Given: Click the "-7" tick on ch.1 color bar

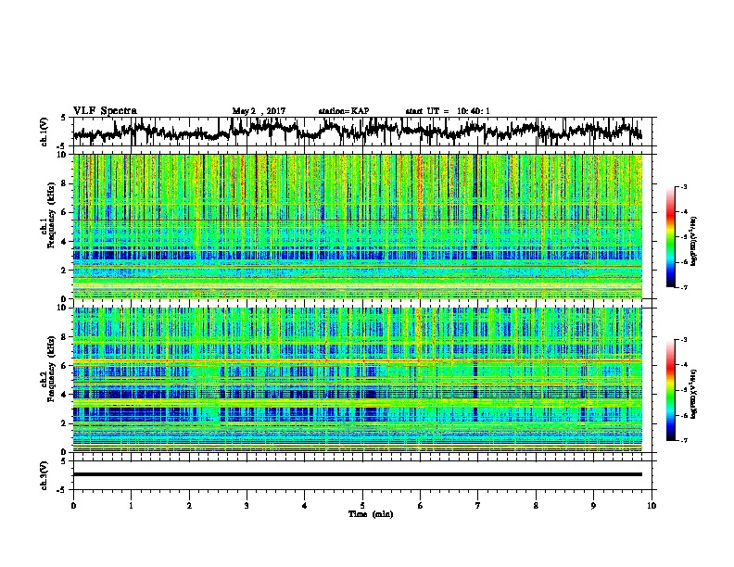Looking at the screenshot, I should [684, 287].
